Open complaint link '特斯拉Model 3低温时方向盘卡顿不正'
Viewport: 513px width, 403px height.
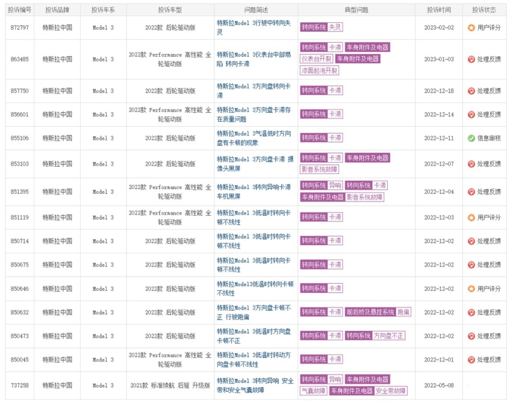253,336
